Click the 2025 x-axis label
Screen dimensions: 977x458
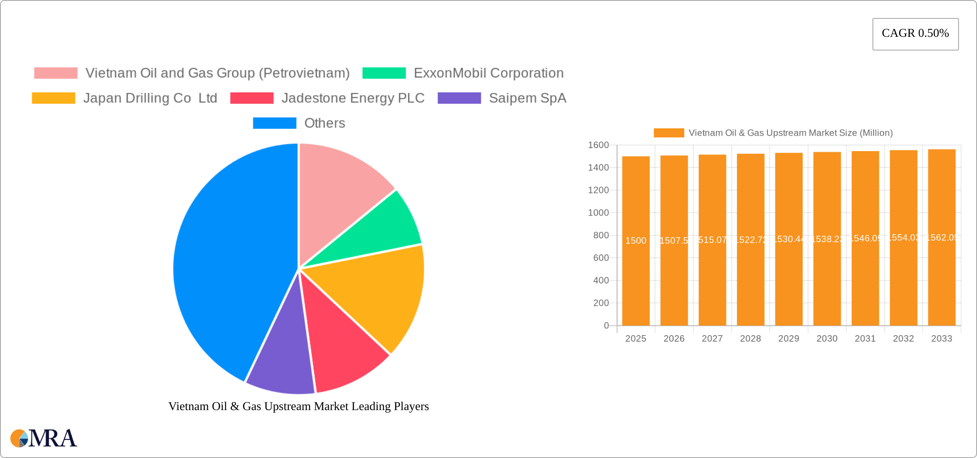click(x=636, y=339)
